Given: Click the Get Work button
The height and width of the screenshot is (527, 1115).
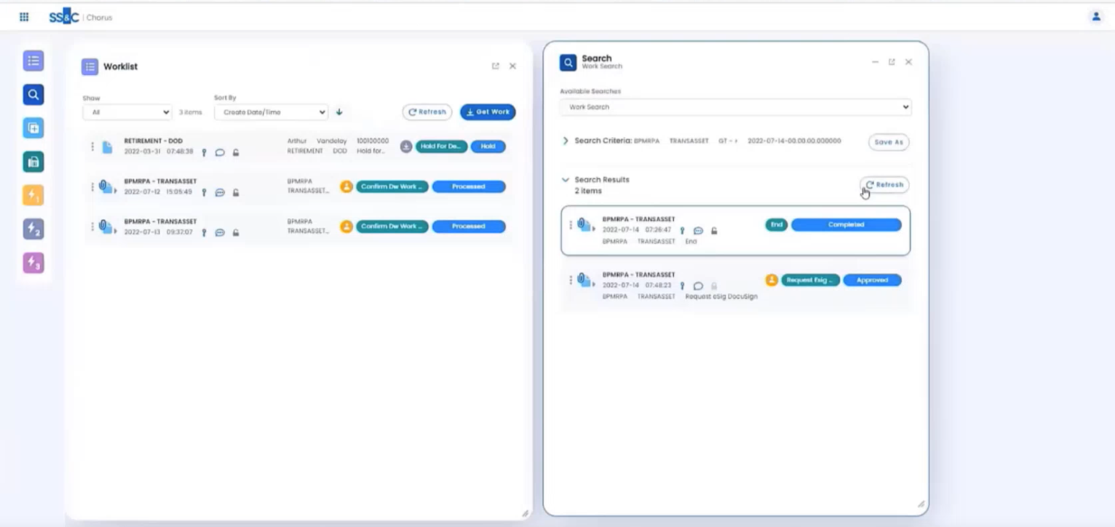Looking at the screenshot, I should (x=488, y=112).
